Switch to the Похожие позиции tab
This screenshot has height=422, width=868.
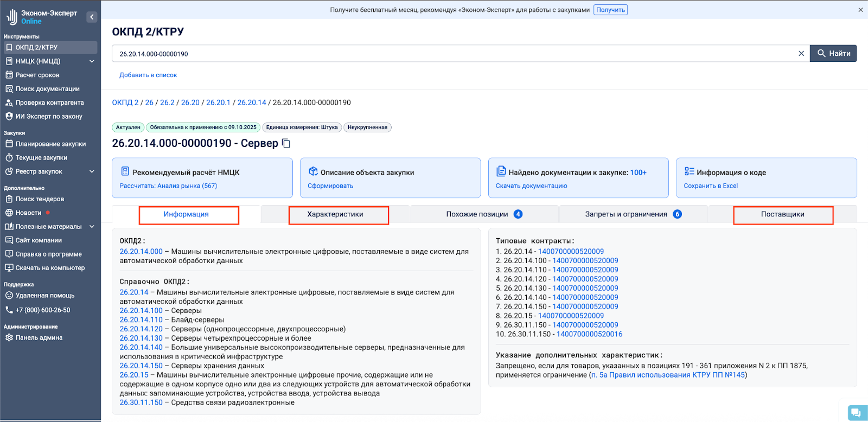(x=484, y=214)
